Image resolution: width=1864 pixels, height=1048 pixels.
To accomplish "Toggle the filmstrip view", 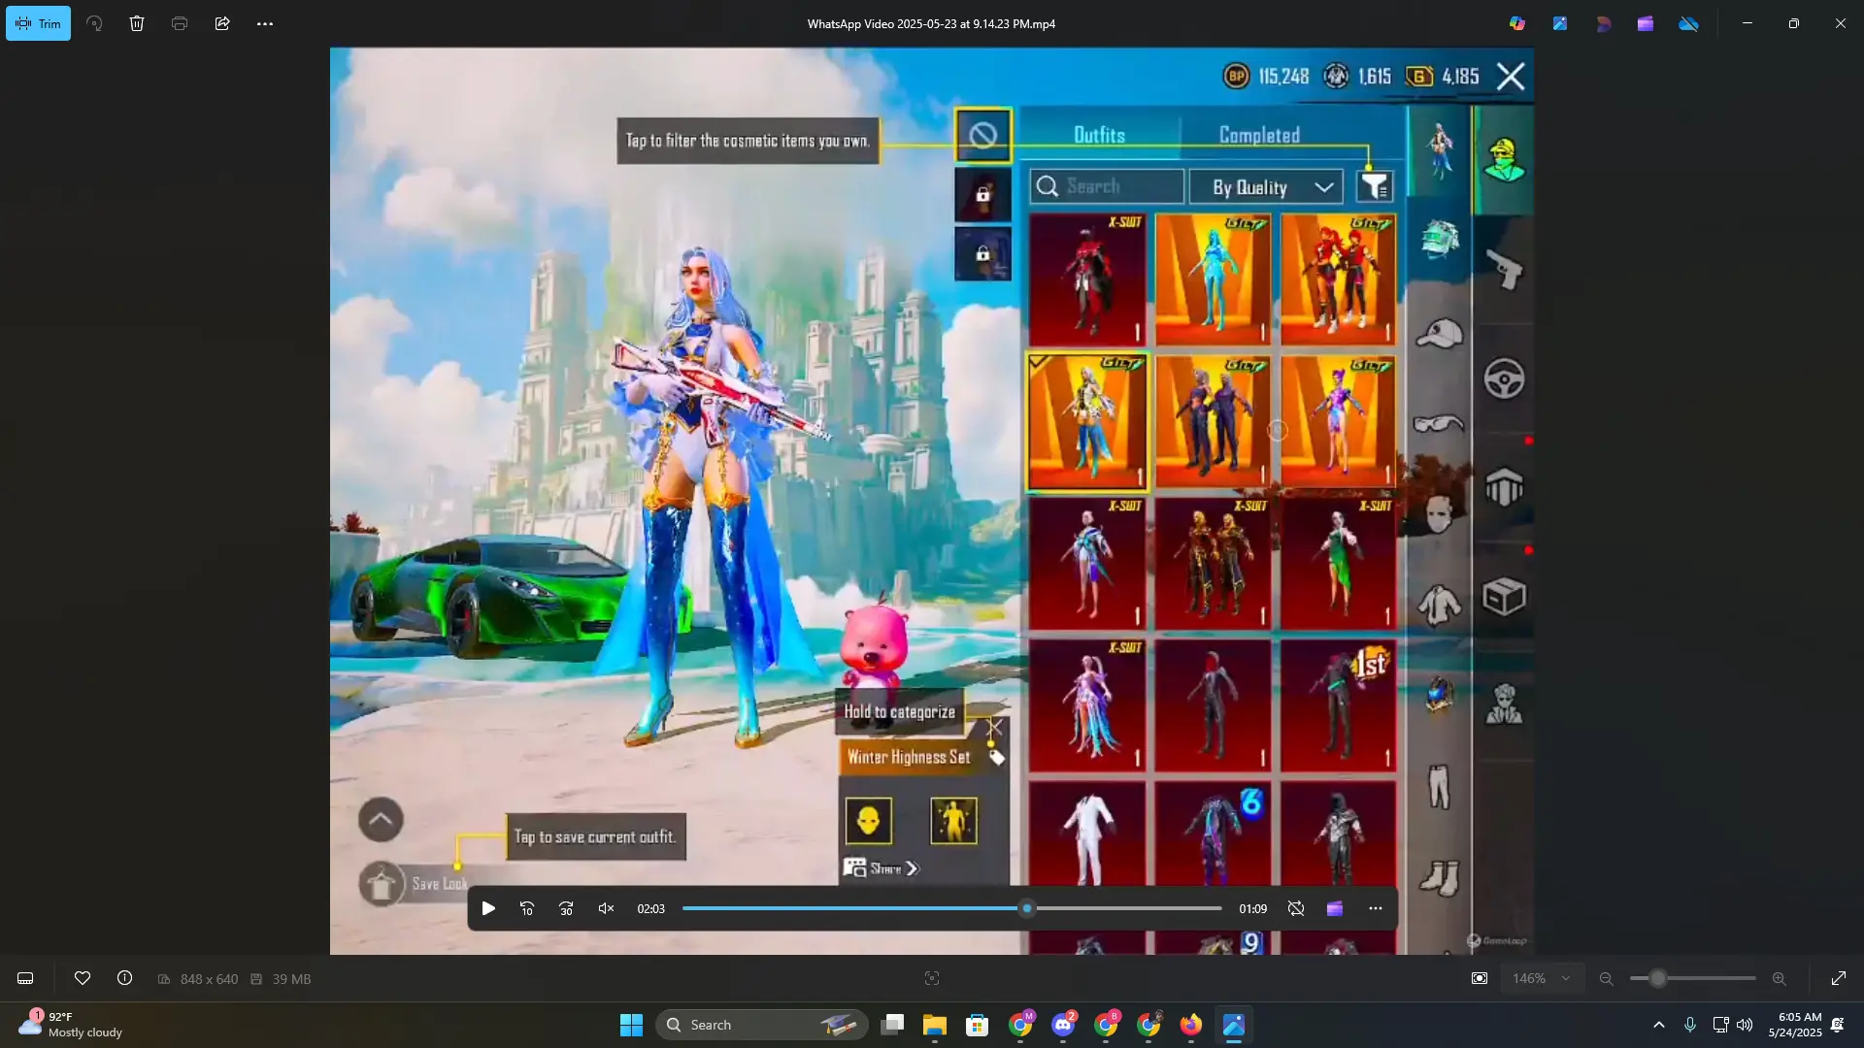I will pyautogui.click(x=25, y=978).
